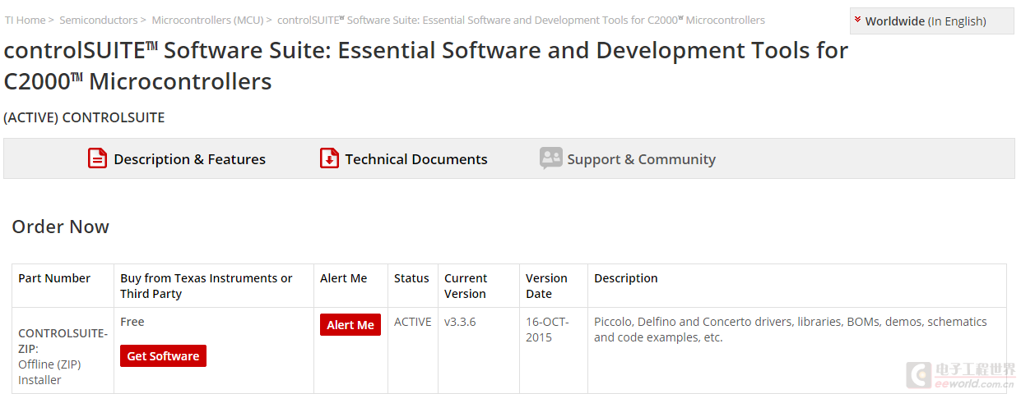This screenshot has width=1021, height=394.
Task: Click the Version Date column header
Action: [x=546, y=286]
